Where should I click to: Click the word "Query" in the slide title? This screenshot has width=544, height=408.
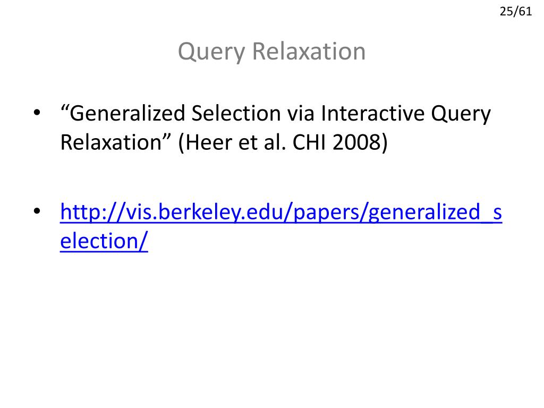(211, 52)
